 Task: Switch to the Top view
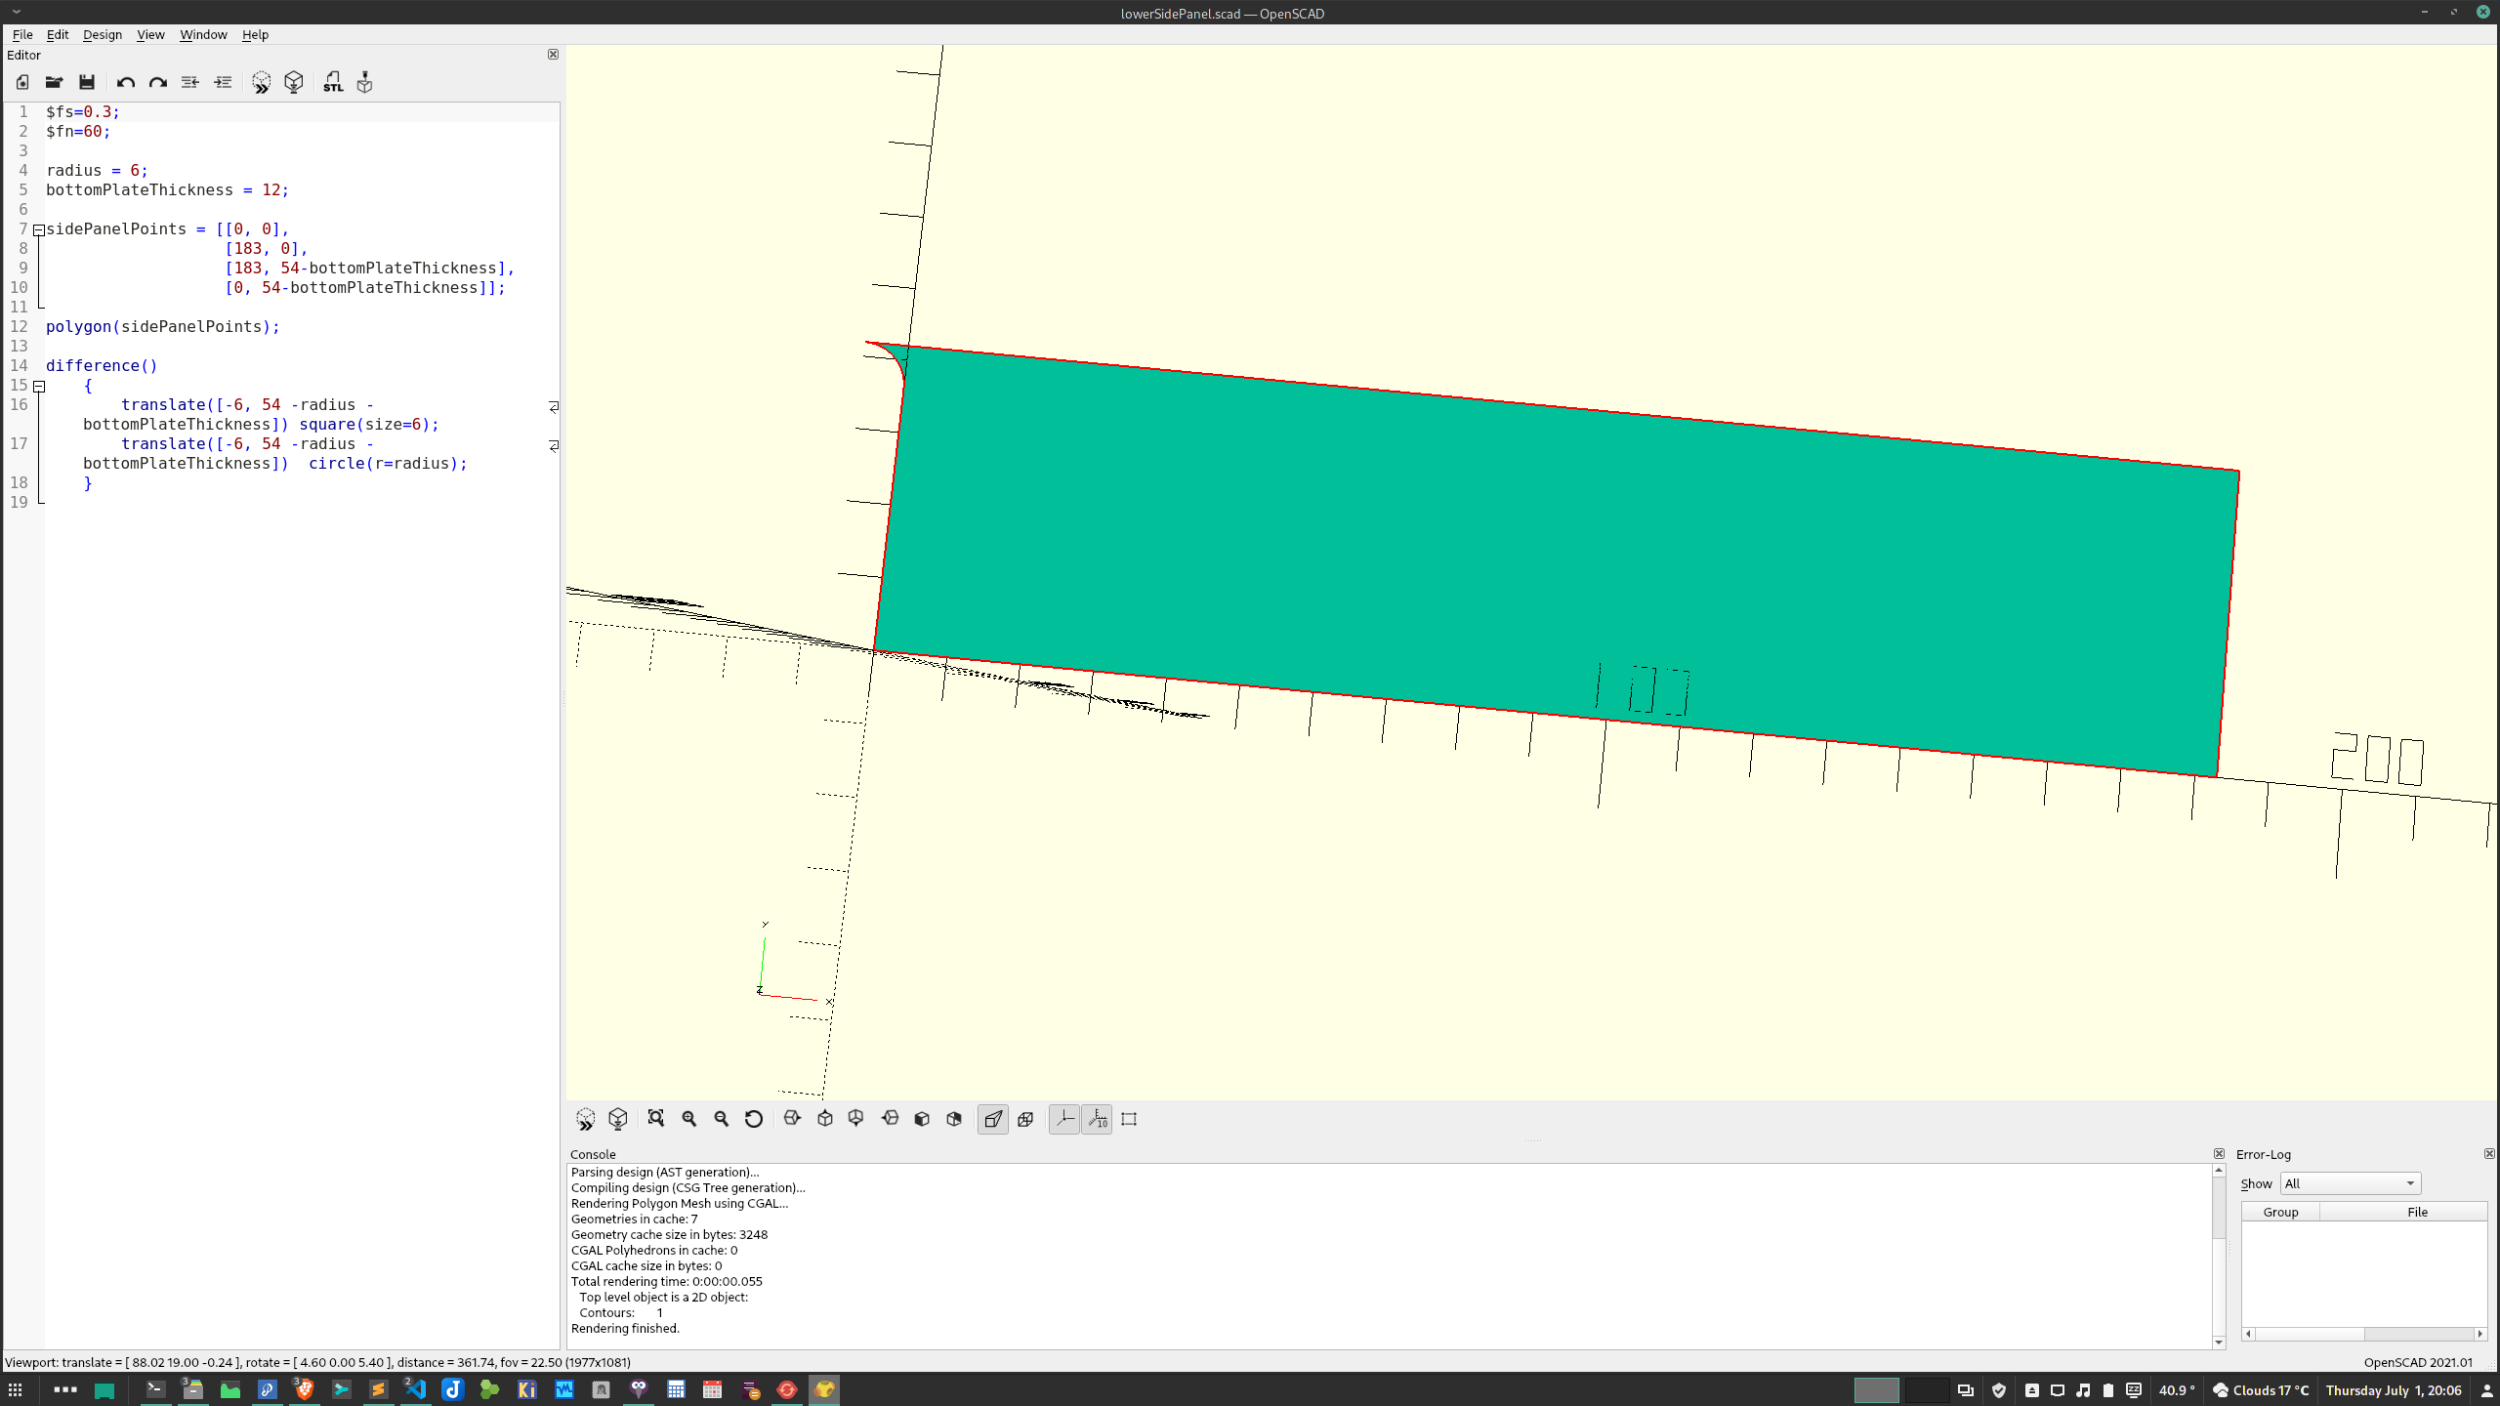(x=825, y=1119)
